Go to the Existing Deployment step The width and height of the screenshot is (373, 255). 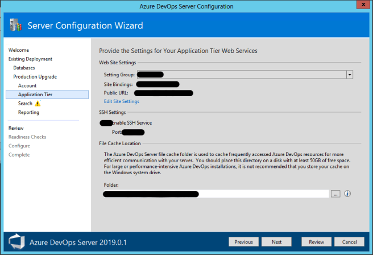point(30,59)
